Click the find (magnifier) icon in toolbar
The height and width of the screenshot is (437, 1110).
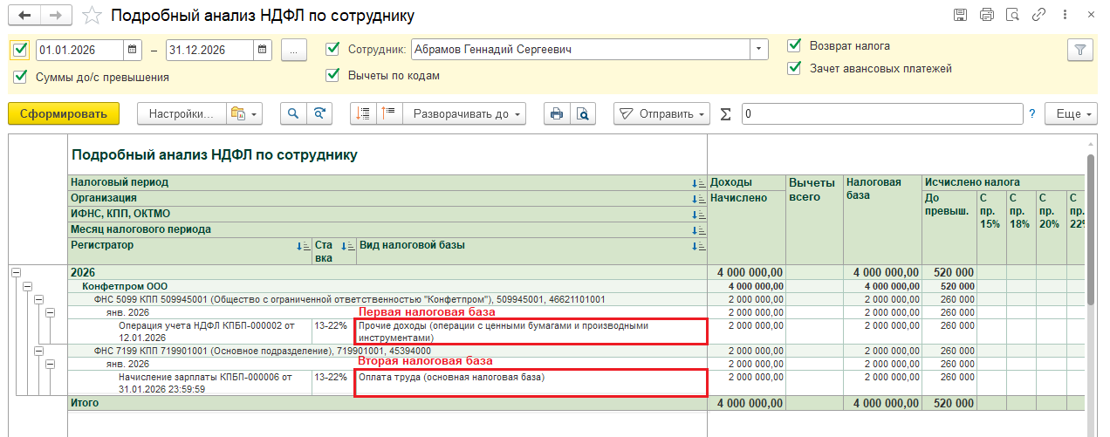(x=293, y=113)
